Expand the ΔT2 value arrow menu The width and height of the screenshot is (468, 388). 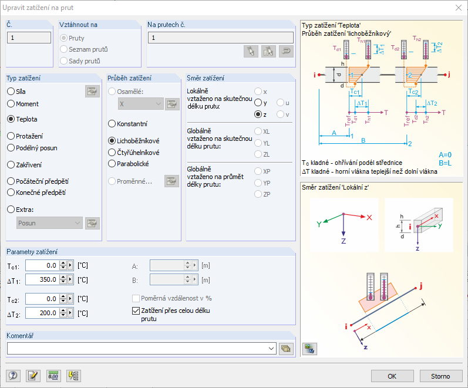(70, 313)
